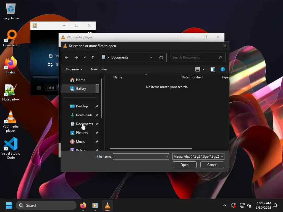Click stop button in background media player
This screenshot has width=283, height=212.
tap(39, 88)
